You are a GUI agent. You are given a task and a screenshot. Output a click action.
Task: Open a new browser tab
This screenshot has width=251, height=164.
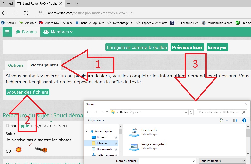pos(69,4)
